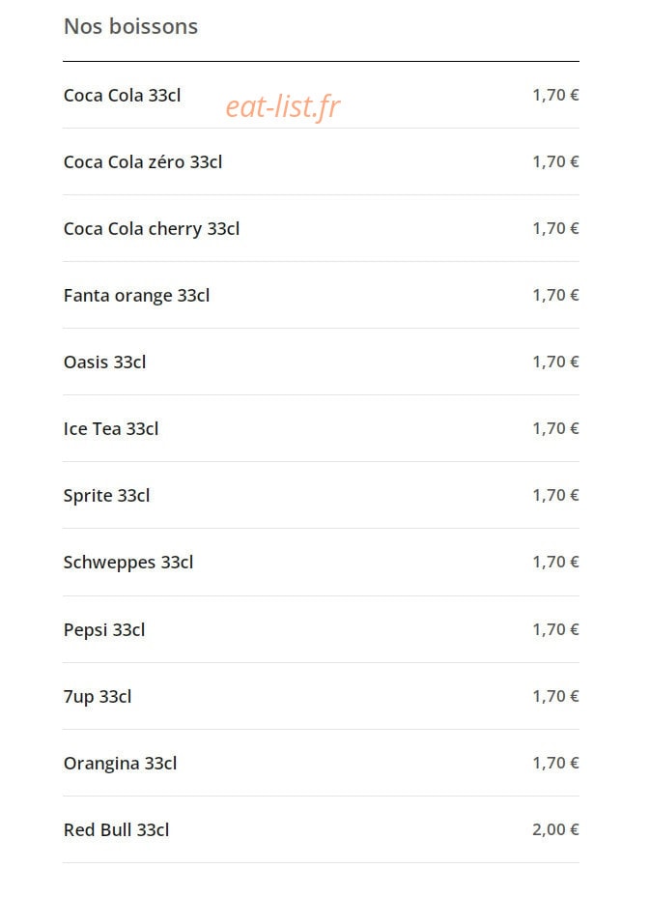Pick Red Bull 33cl
650x898 pixels.
pyautogui.click(x=116, y=829)
